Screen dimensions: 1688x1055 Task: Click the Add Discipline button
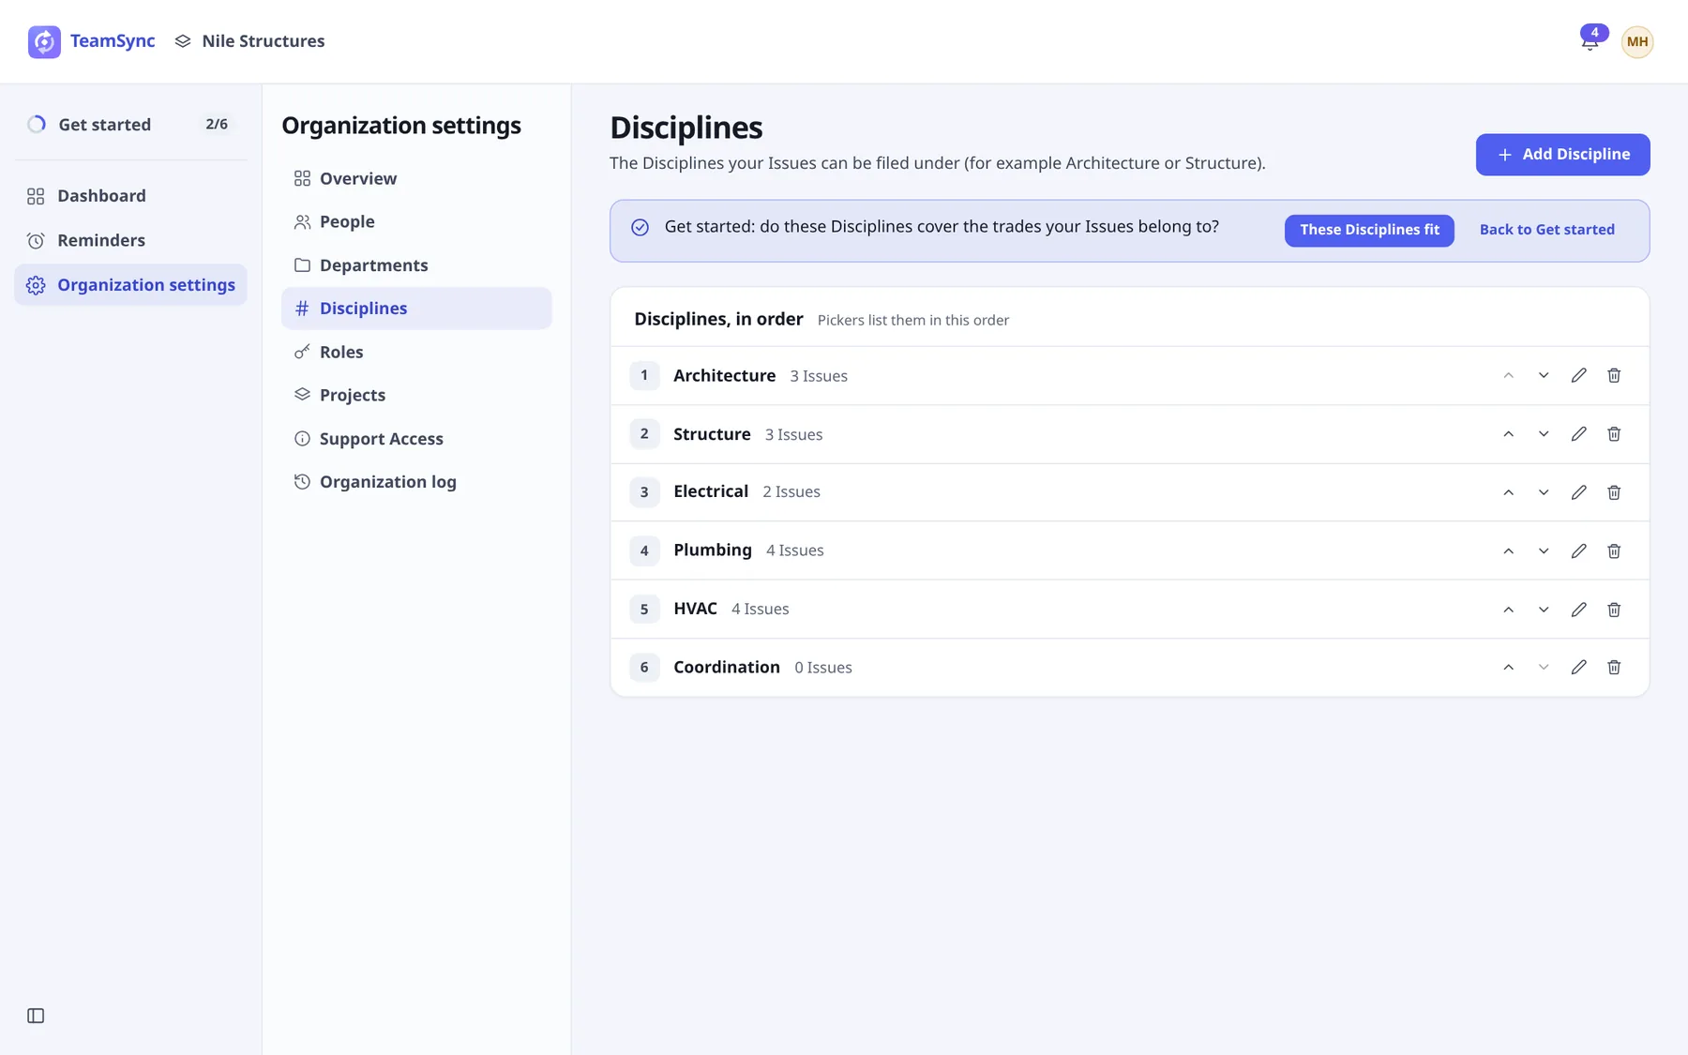1562,154
